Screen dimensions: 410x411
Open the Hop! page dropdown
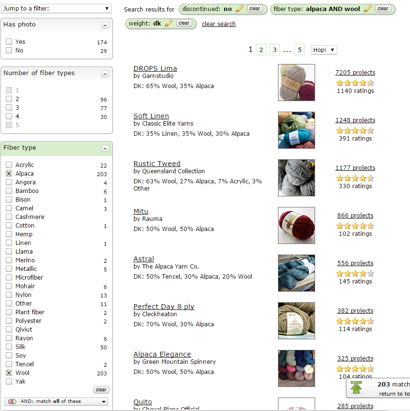click(324, 50)
